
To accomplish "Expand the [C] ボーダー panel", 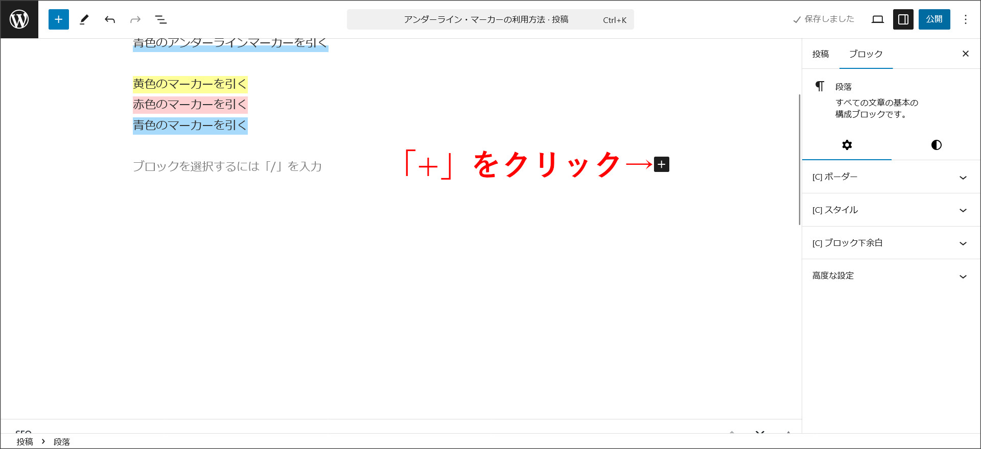I will [891, 177].
